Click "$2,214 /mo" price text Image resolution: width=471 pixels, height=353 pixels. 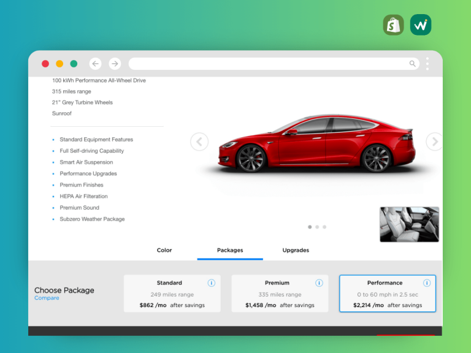click(x=369, y=305)
